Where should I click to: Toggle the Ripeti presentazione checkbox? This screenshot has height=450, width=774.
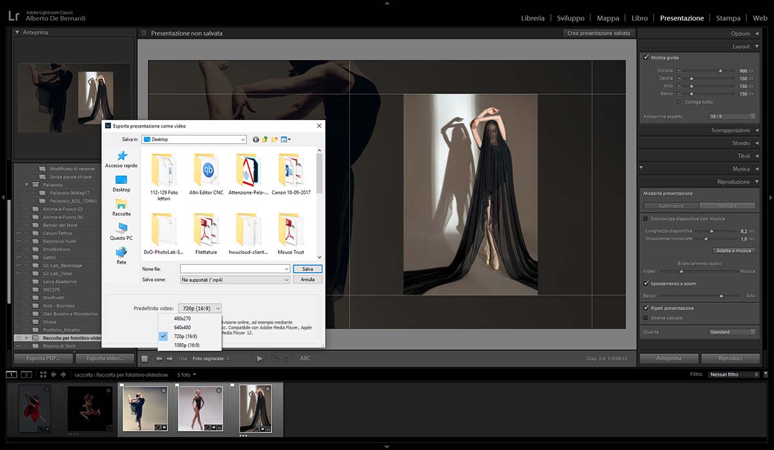646,308
